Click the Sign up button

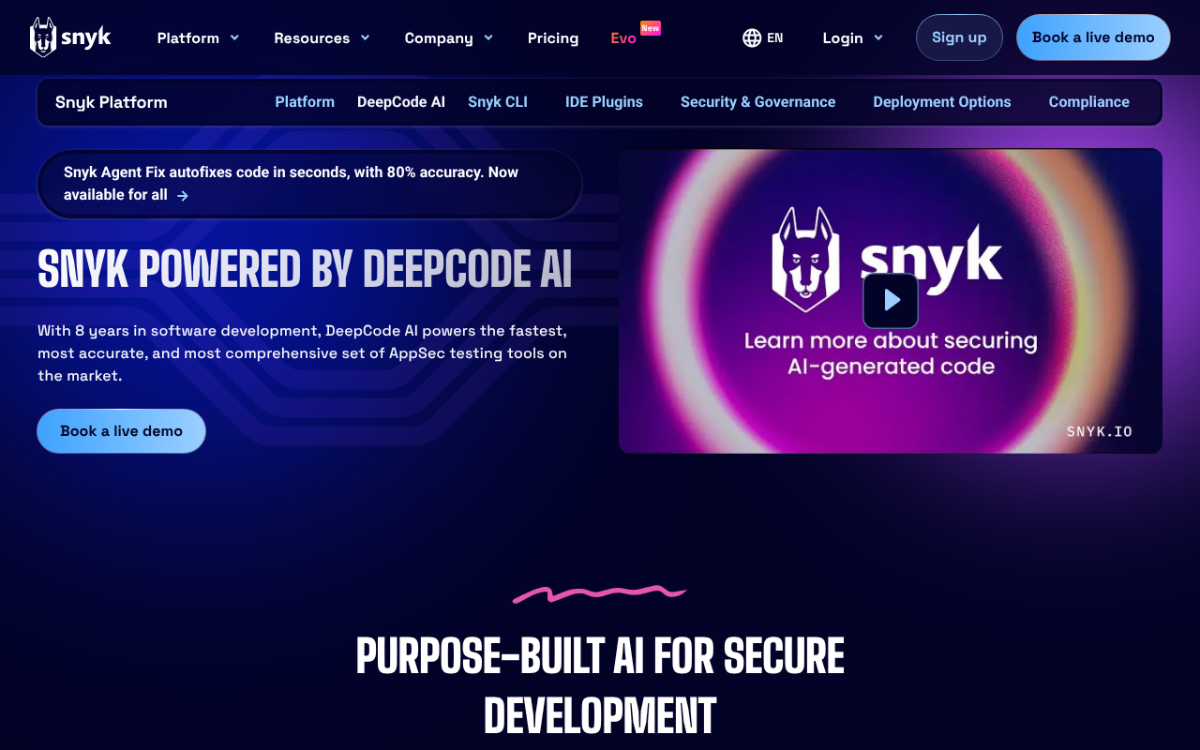[x=959, y=37]
